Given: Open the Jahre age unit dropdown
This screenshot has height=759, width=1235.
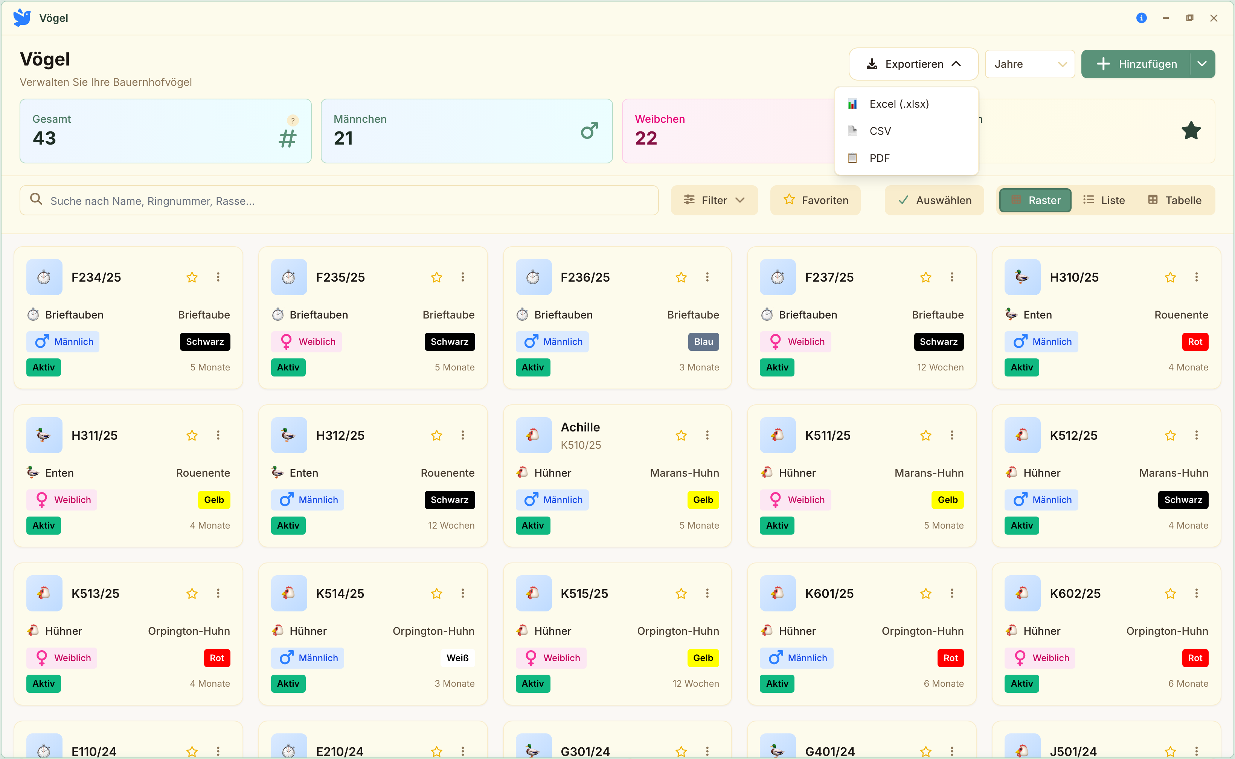Looking at the screenshot, I should [x=1030, y=64].
